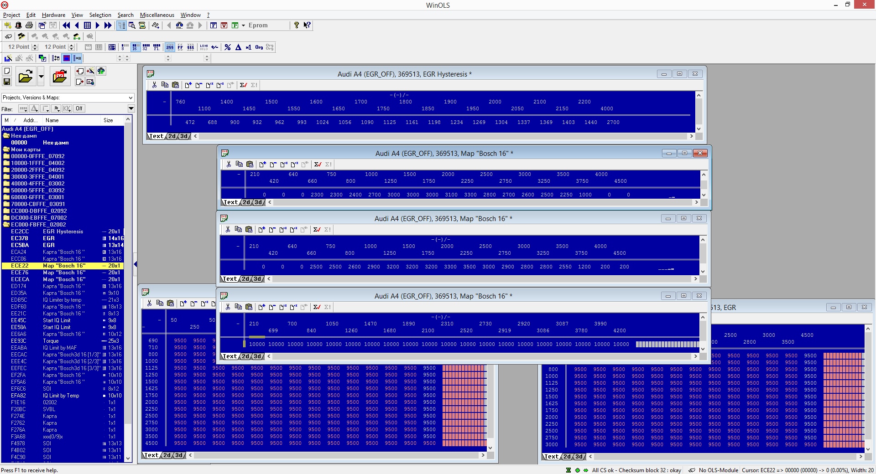Viewport: 876px width, 474px height.
Task: Click the export file arrow icon
Action: click(x=80, y=82)
